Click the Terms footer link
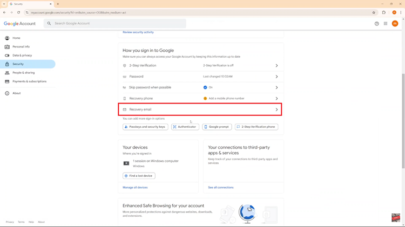405x227 pixels. click(x=21, y=222)
